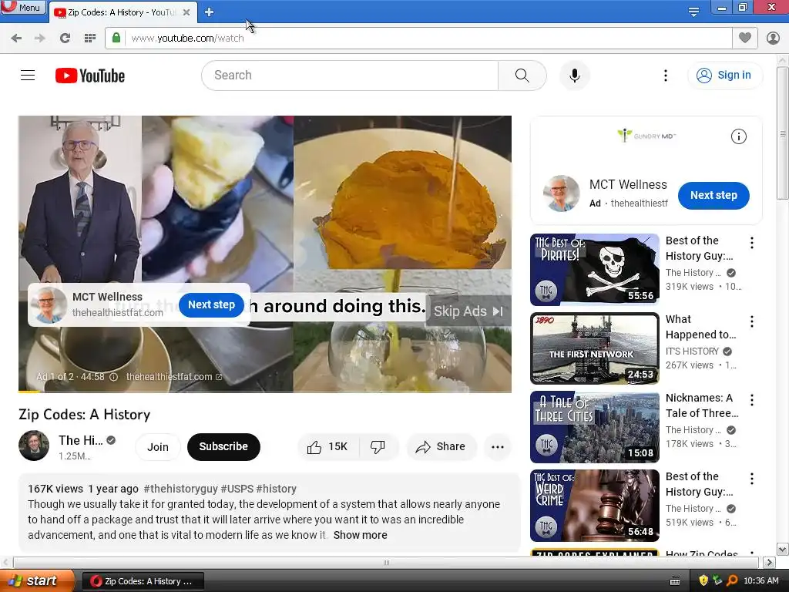Open 'Nicknames: A Tale of Three...' title

[701, 405]
